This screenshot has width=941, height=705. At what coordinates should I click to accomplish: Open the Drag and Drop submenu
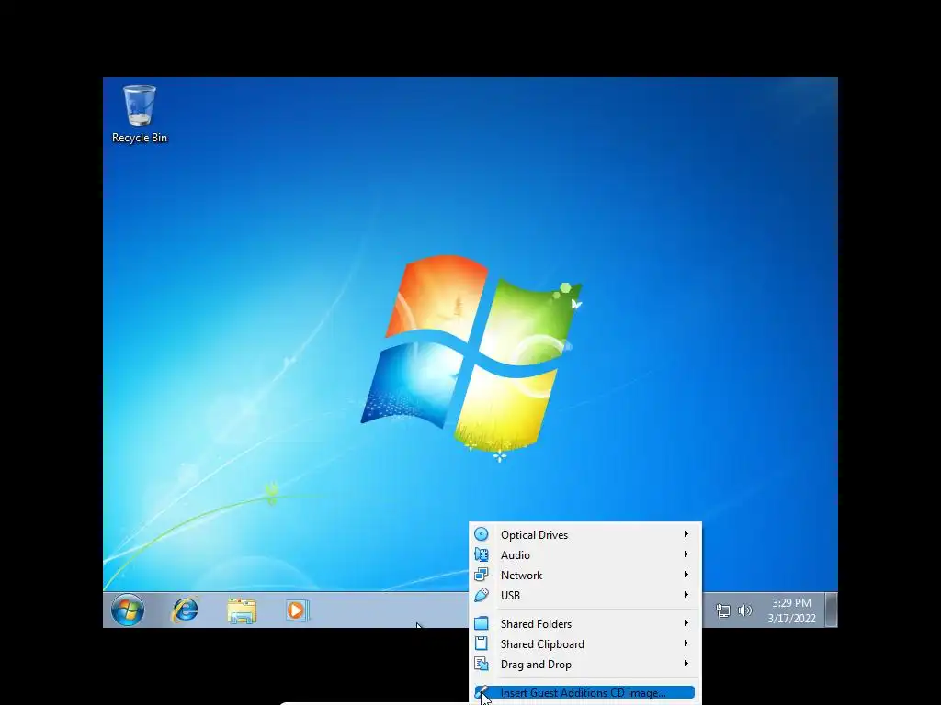[x=584, y=665]
